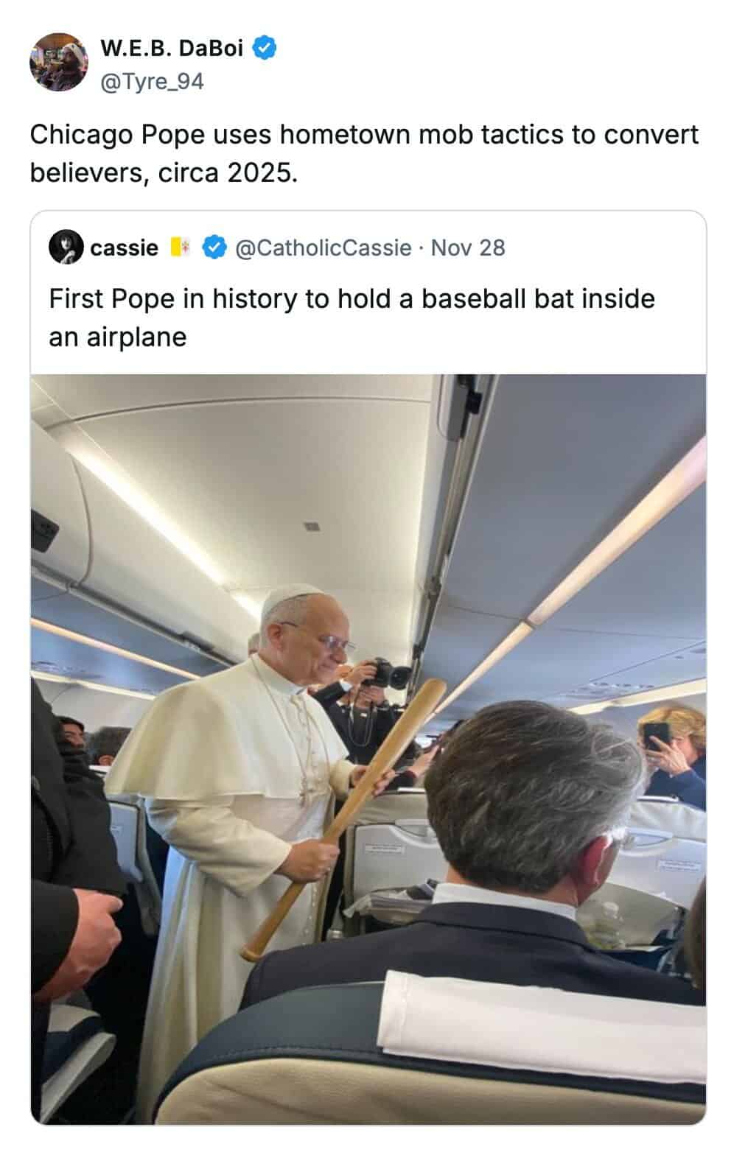Open W.E.B. DaBoi's profile avatar
The image size is (734, 1155).
59,63
